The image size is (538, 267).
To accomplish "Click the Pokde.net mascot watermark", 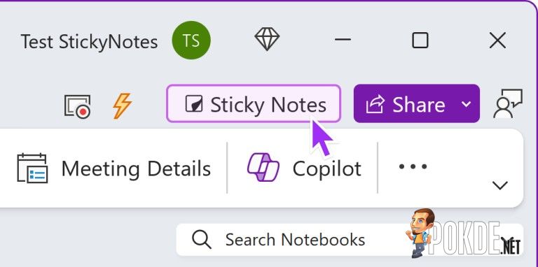I will (420, 233).
